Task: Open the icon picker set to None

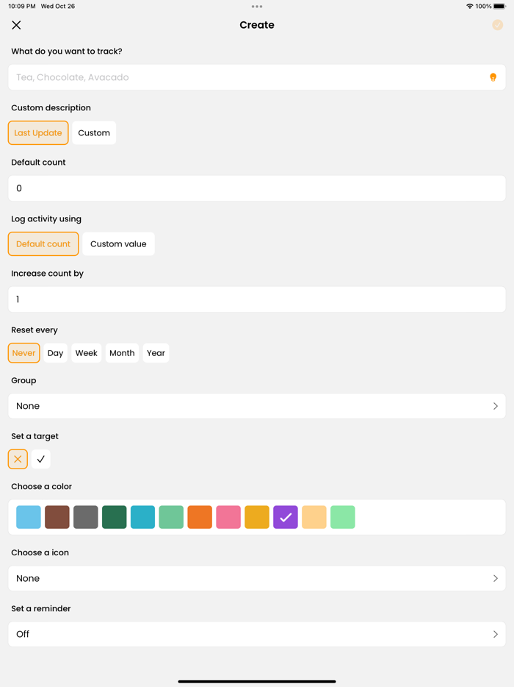Action: 256,578
